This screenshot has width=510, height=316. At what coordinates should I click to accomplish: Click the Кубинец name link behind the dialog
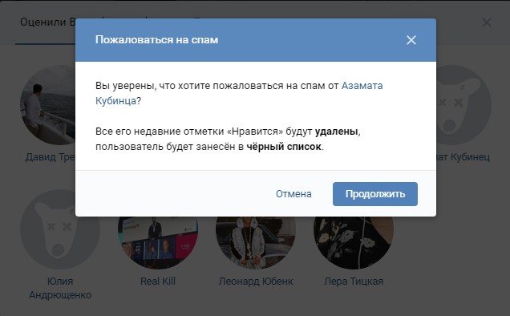point(463,157)
